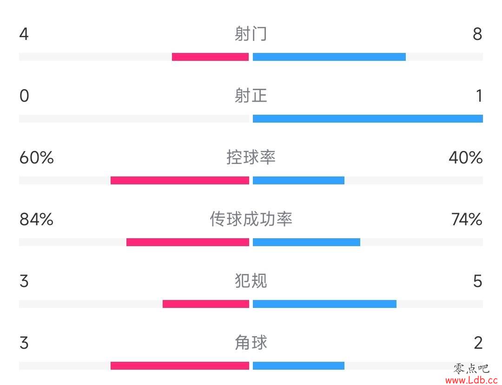Click the blue shots bar for 8
502x385 pixels.
pos(329,57)
